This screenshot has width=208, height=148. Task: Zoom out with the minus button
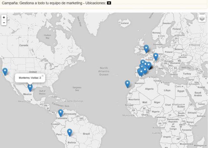(x=4, y=23)
